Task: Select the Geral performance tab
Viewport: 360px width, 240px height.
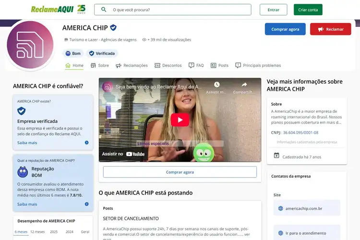Action: (x=85, y=232)
